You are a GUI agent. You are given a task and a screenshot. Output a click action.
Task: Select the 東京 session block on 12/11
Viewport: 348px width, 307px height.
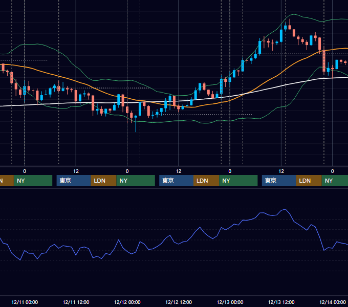coord(74,181)
